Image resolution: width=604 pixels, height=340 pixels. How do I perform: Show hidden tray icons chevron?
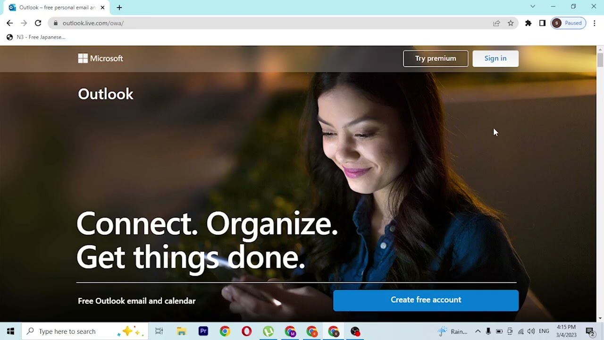click(x=478, y=331)
